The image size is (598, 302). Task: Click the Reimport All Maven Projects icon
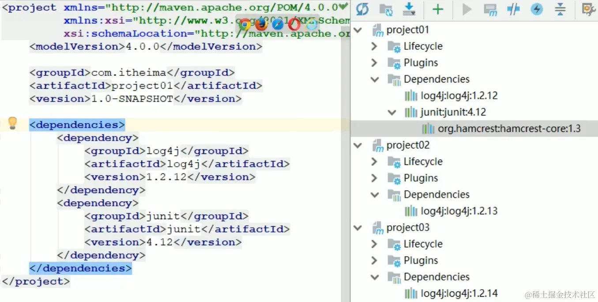pyautogui.click(x=362, y=9)
